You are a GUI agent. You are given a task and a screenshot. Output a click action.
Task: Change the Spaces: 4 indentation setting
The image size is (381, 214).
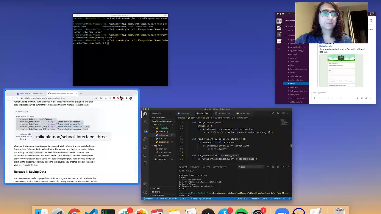tap(254, 199)
